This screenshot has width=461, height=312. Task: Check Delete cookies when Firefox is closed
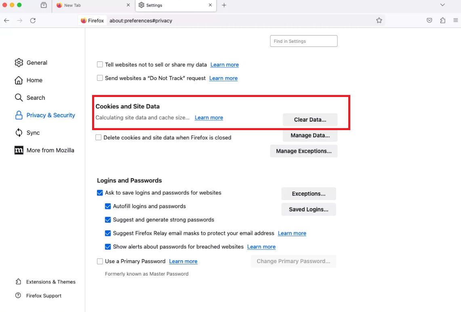tap(99, 137)
